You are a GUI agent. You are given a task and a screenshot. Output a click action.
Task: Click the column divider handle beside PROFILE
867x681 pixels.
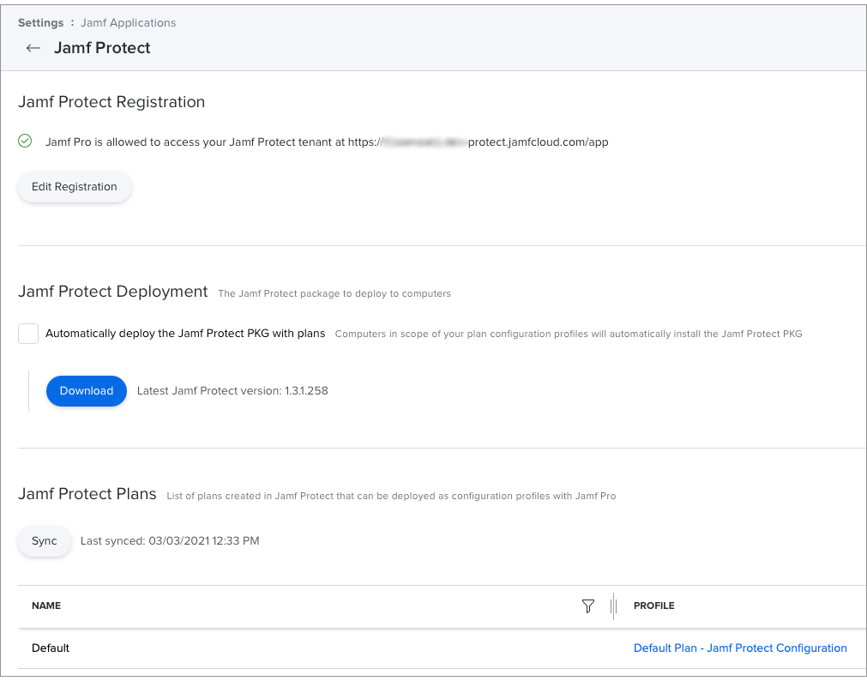pyautogui.click(x=613, y=606)
